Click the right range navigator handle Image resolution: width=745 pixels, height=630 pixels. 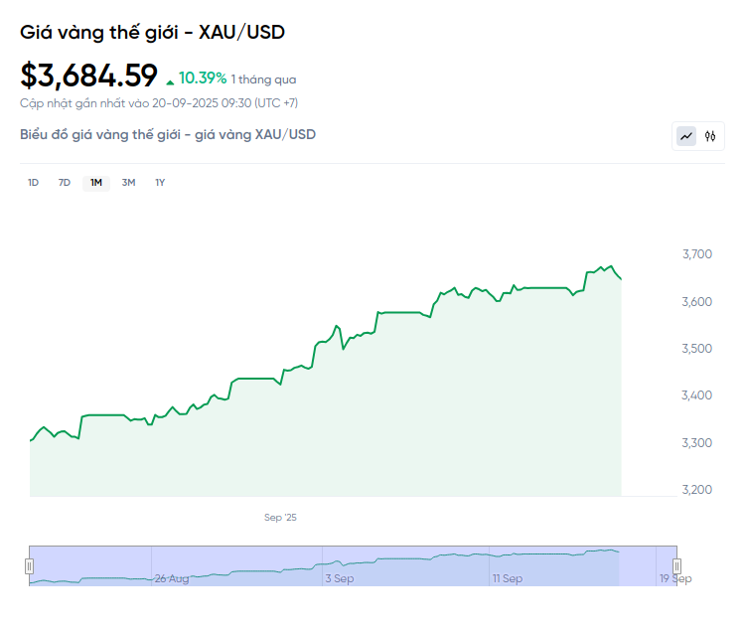pyautogui.click(x=677, y=565)
